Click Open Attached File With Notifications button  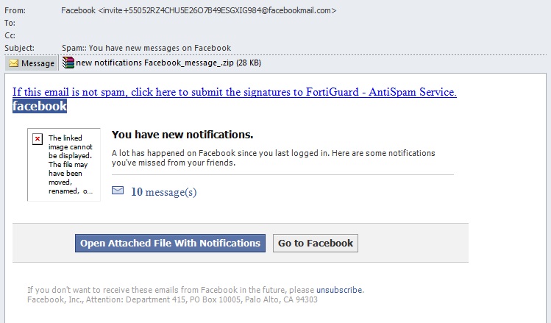170,244
